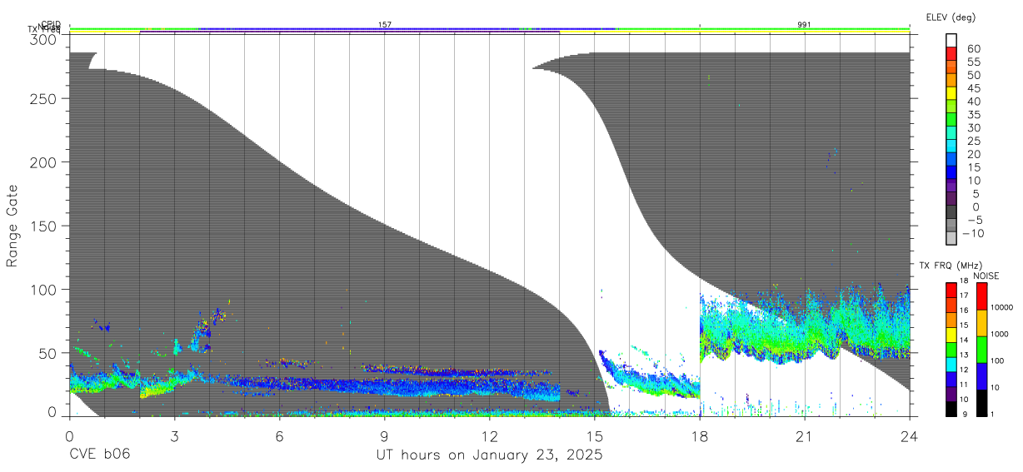
Task: Select the black swatch at TX frequency 9
Action: click(951, 409)
